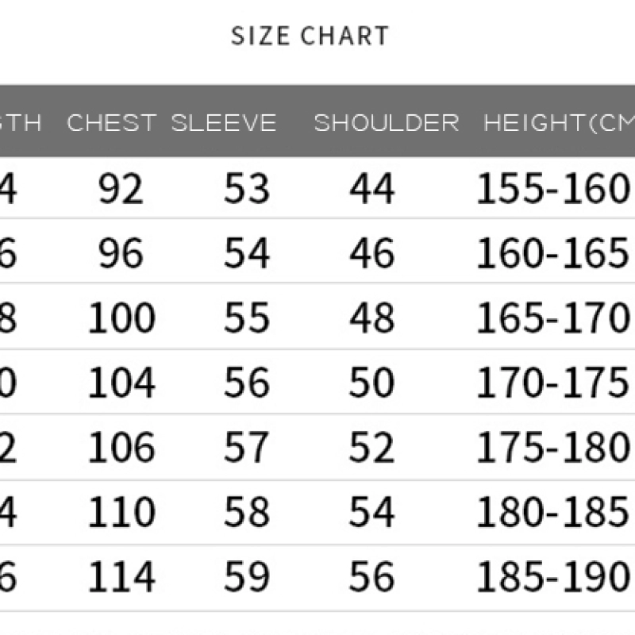Click chest value 114
Screen dimensions: 635x635
(x=121, y=576)
